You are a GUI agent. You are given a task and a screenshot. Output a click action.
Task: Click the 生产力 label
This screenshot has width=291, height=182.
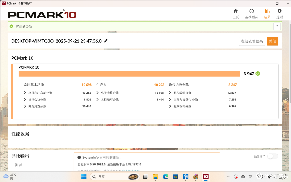point(101,85)
